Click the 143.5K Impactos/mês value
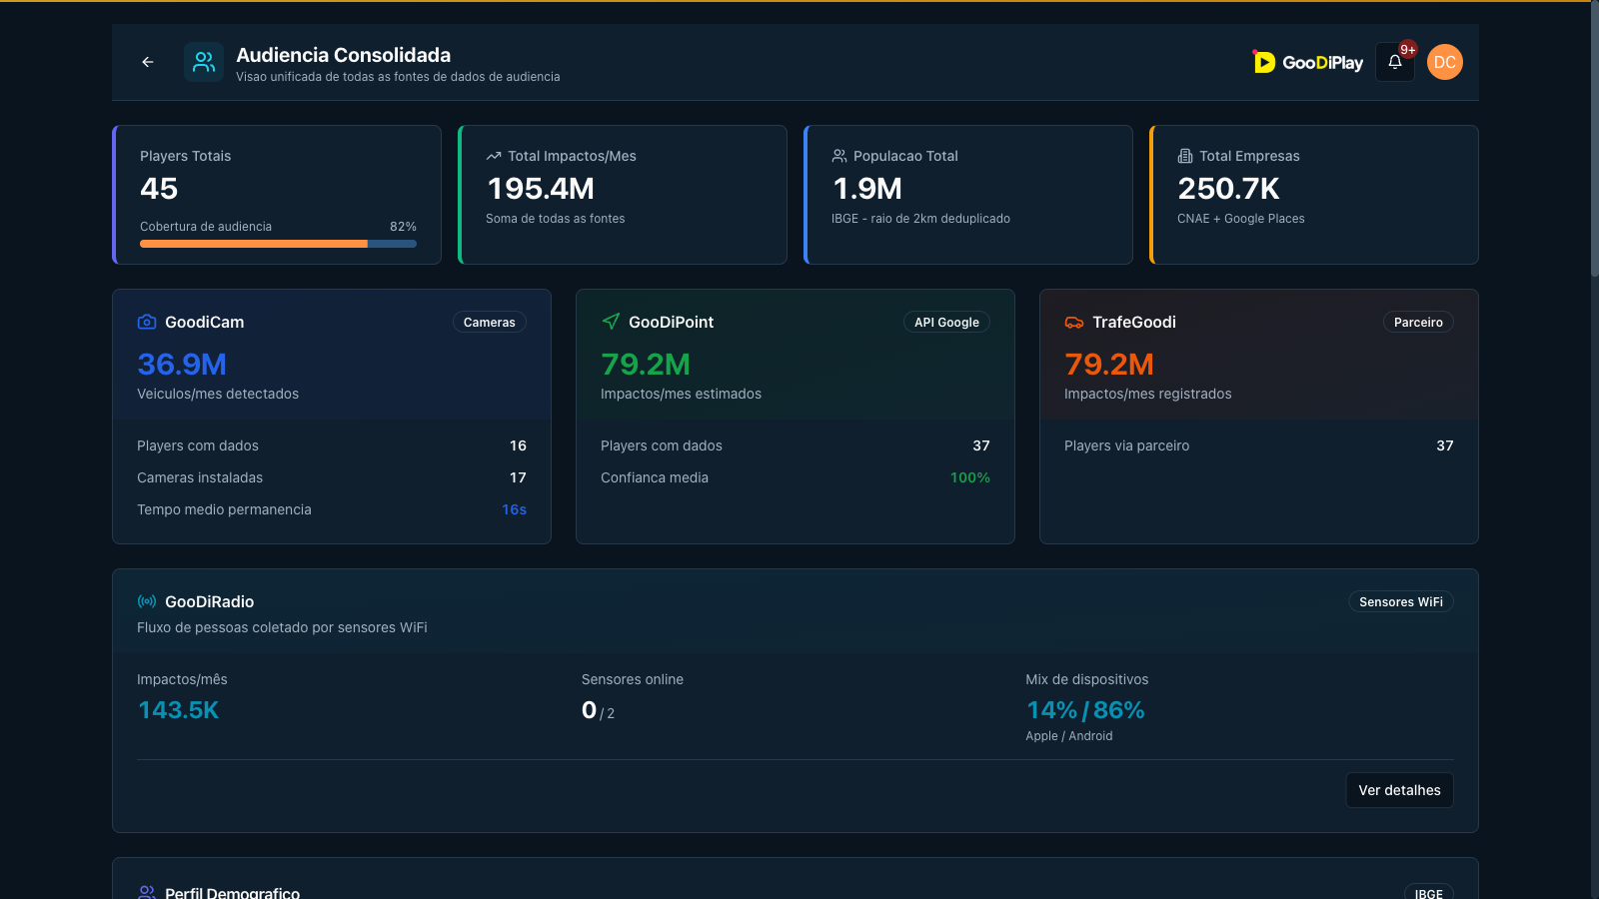1599x899 pixels. click(x=178, y=710)
